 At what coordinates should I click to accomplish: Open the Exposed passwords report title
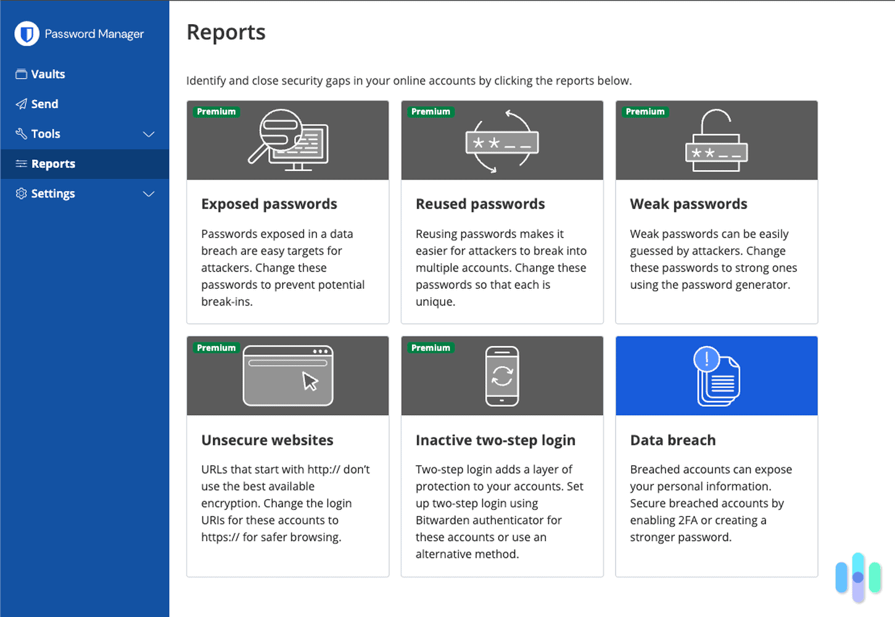click(x=269, y=204)
